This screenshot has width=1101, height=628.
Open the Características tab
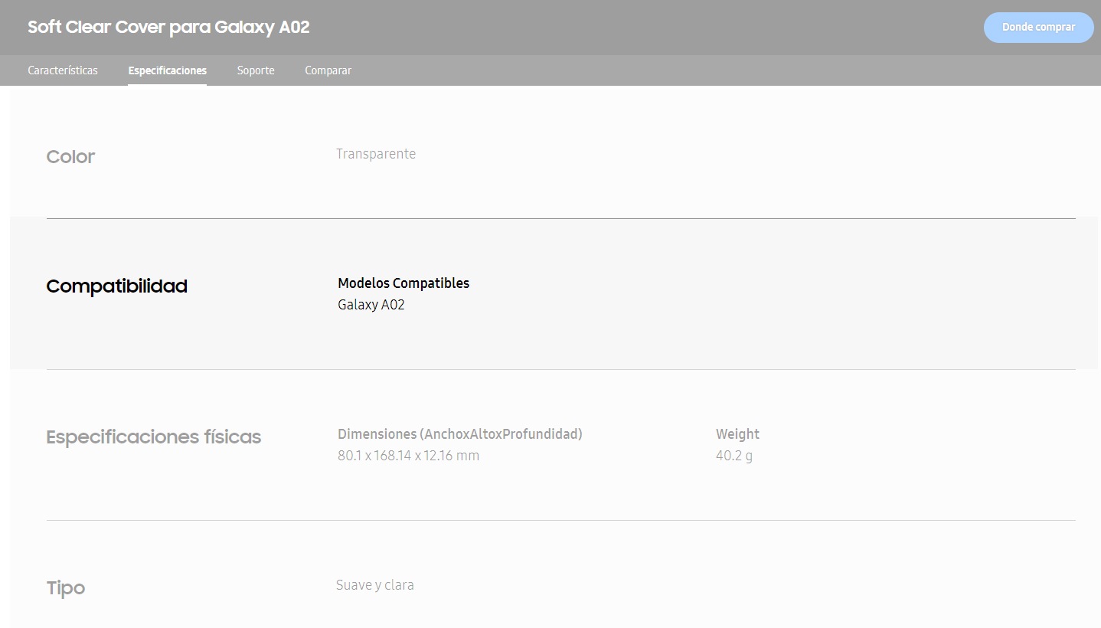pyautogui.click(x=63, y=70)
